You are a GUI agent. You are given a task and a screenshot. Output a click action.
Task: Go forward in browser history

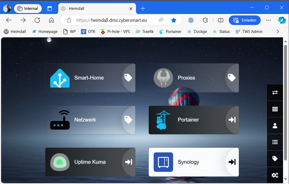click(x=23, y=20)
